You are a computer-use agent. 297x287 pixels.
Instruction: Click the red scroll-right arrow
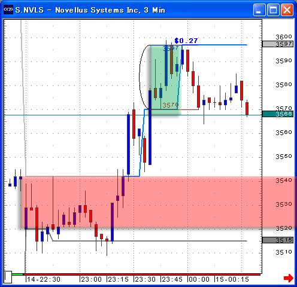click(x=289, y=278)
